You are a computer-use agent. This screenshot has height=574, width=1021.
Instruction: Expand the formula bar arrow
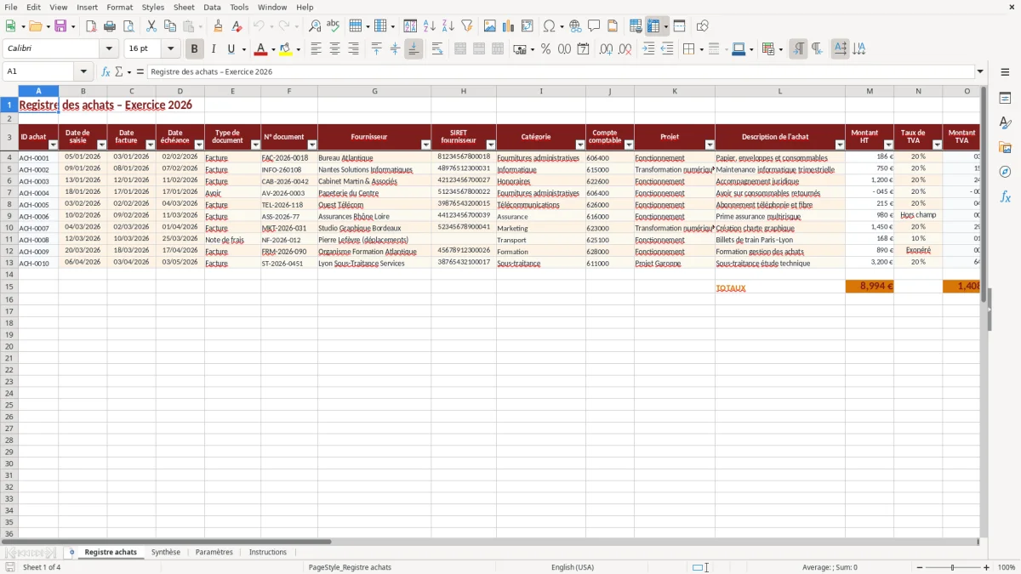(x=980, y=71)
